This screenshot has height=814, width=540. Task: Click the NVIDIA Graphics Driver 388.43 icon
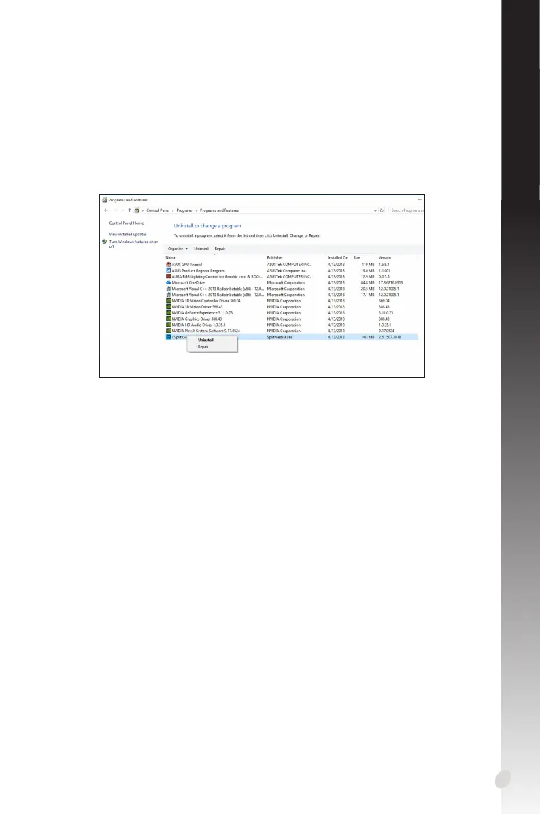[169, 319]
